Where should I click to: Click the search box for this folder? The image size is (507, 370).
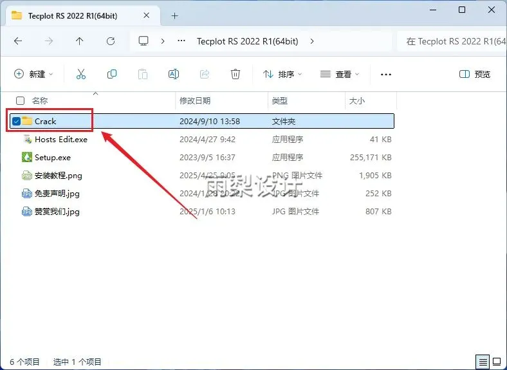[x=453, y=41]
